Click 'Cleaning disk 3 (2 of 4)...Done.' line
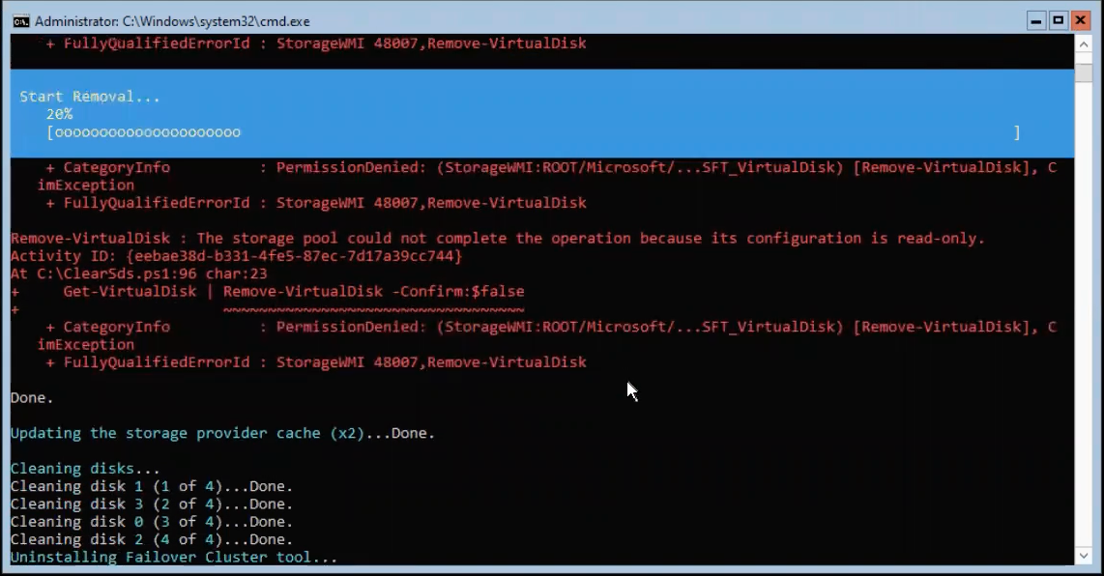This screenshot has height=576, width=1104. (x=152, y=504)
